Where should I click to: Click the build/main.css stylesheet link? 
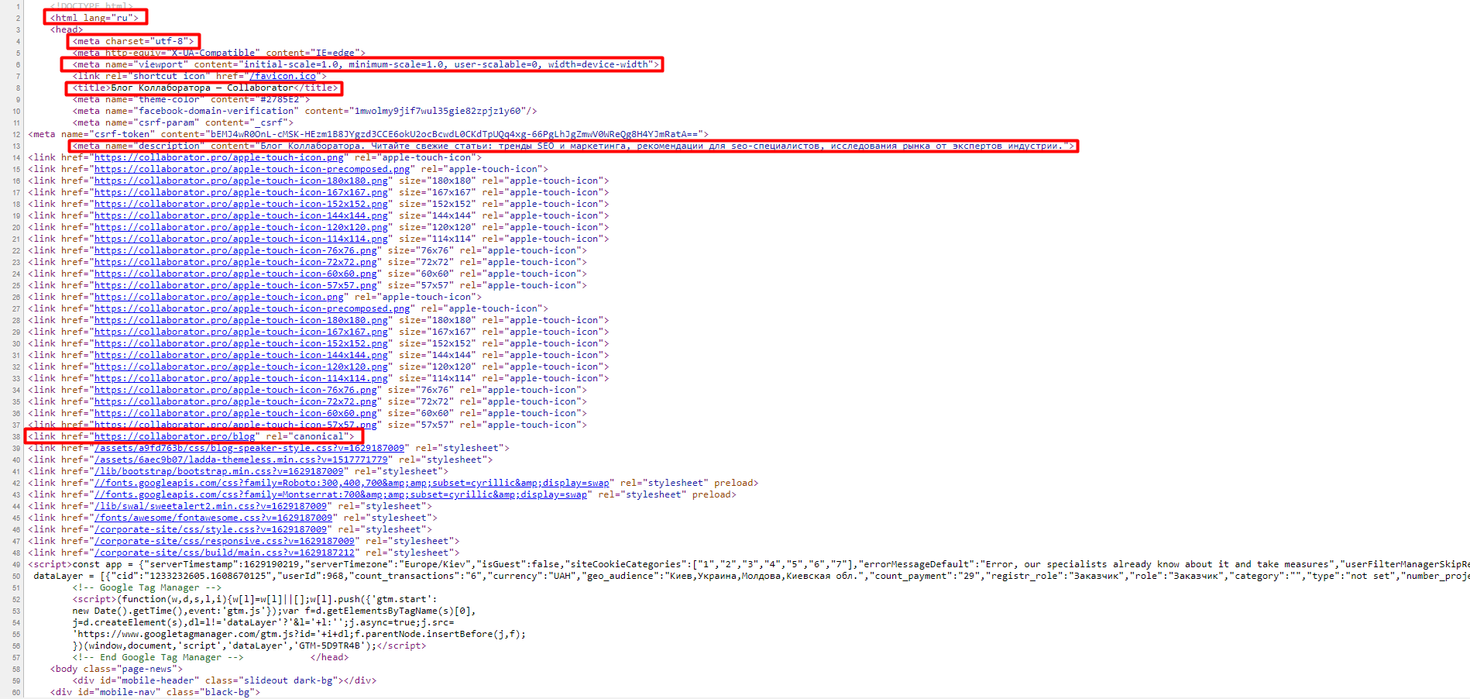[224, 553]
